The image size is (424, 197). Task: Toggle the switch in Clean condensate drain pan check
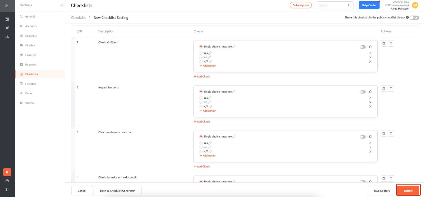pyautogui.click(x=363, y=137)
